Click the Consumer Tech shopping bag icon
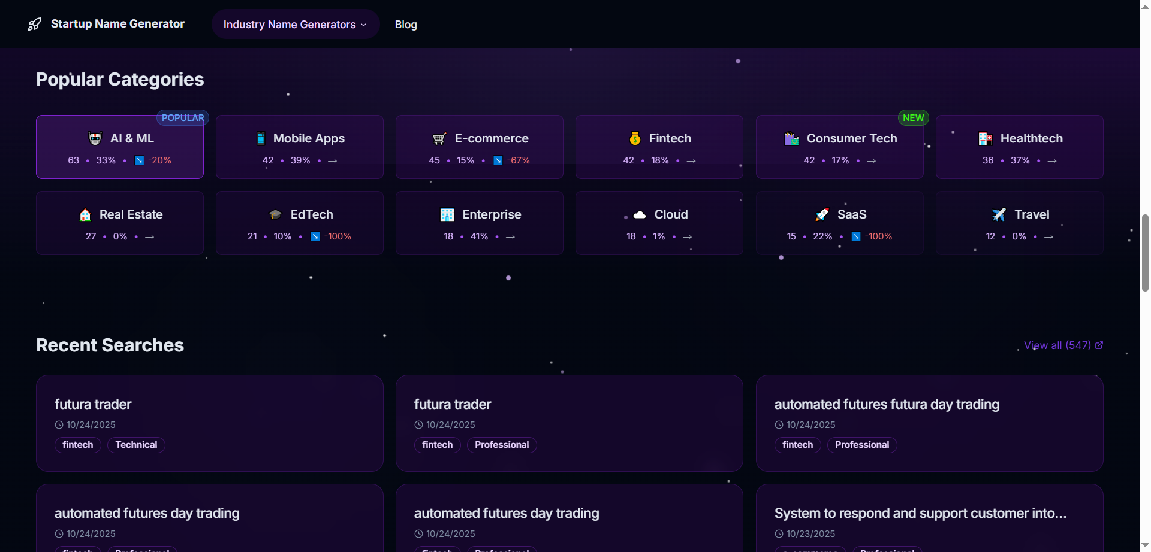The width and height of the screenshot is (1151, 552). 791,138
